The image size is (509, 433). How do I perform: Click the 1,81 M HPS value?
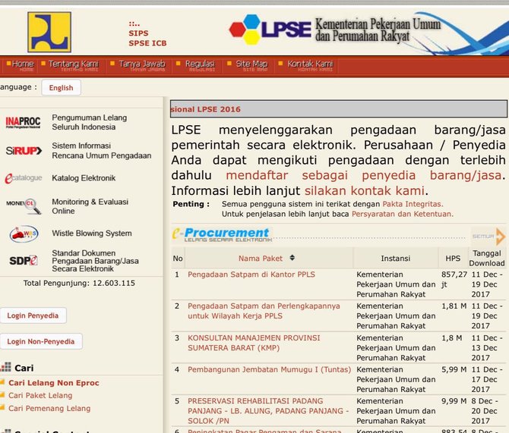[454, 306]
